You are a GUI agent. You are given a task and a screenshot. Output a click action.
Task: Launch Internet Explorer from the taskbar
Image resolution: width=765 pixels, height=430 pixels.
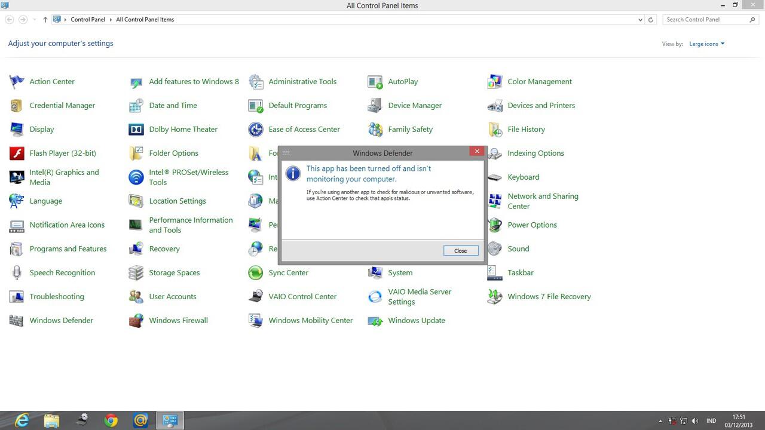click(22, 420)
